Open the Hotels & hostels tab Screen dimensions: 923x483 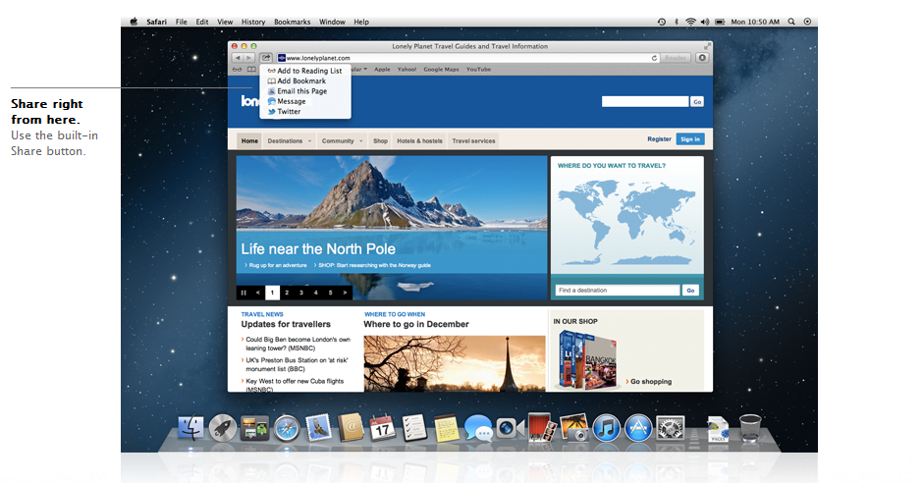419,141
